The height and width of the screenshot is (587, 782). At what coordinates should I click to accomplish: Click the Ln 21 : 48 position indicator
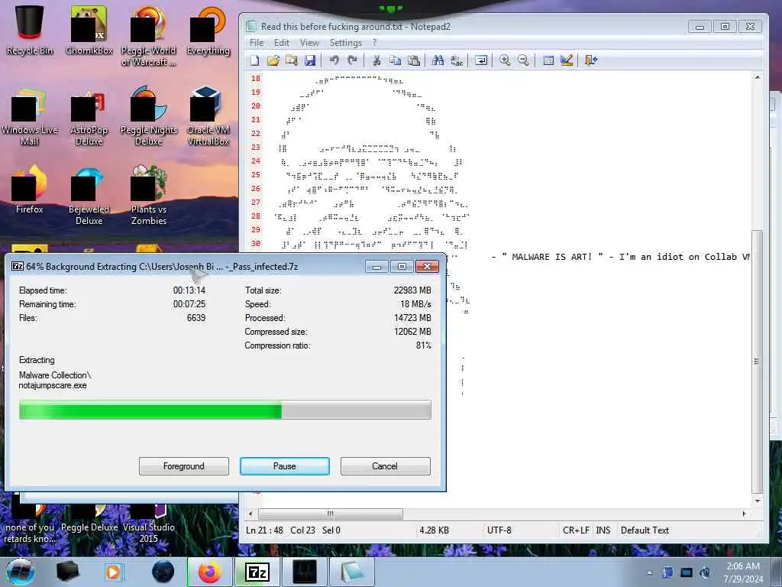coord(263,530)
